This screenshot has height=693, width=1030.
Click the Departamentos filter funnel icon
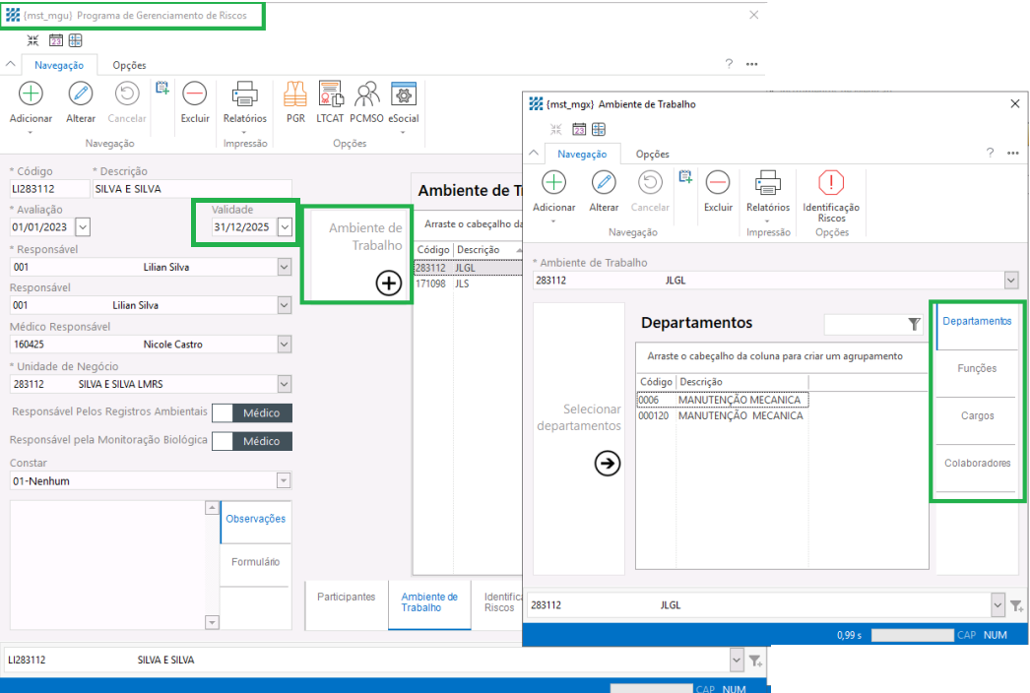coord(914,324)
